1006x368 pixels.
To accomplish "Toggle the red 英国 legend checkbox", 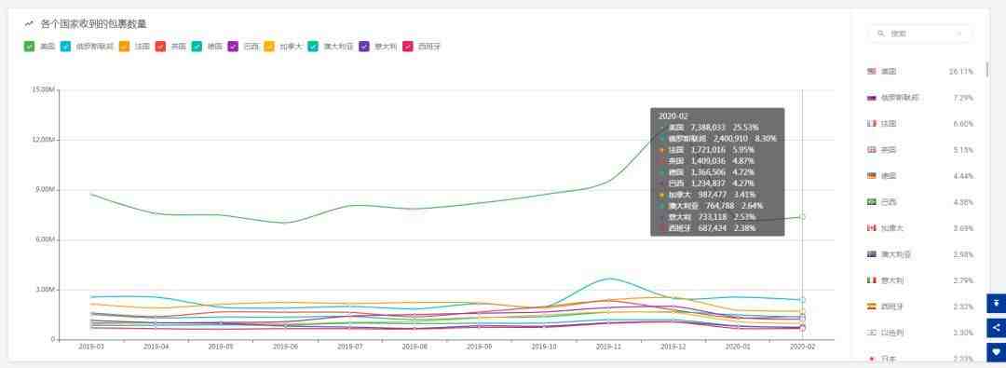I will (160, 47).
